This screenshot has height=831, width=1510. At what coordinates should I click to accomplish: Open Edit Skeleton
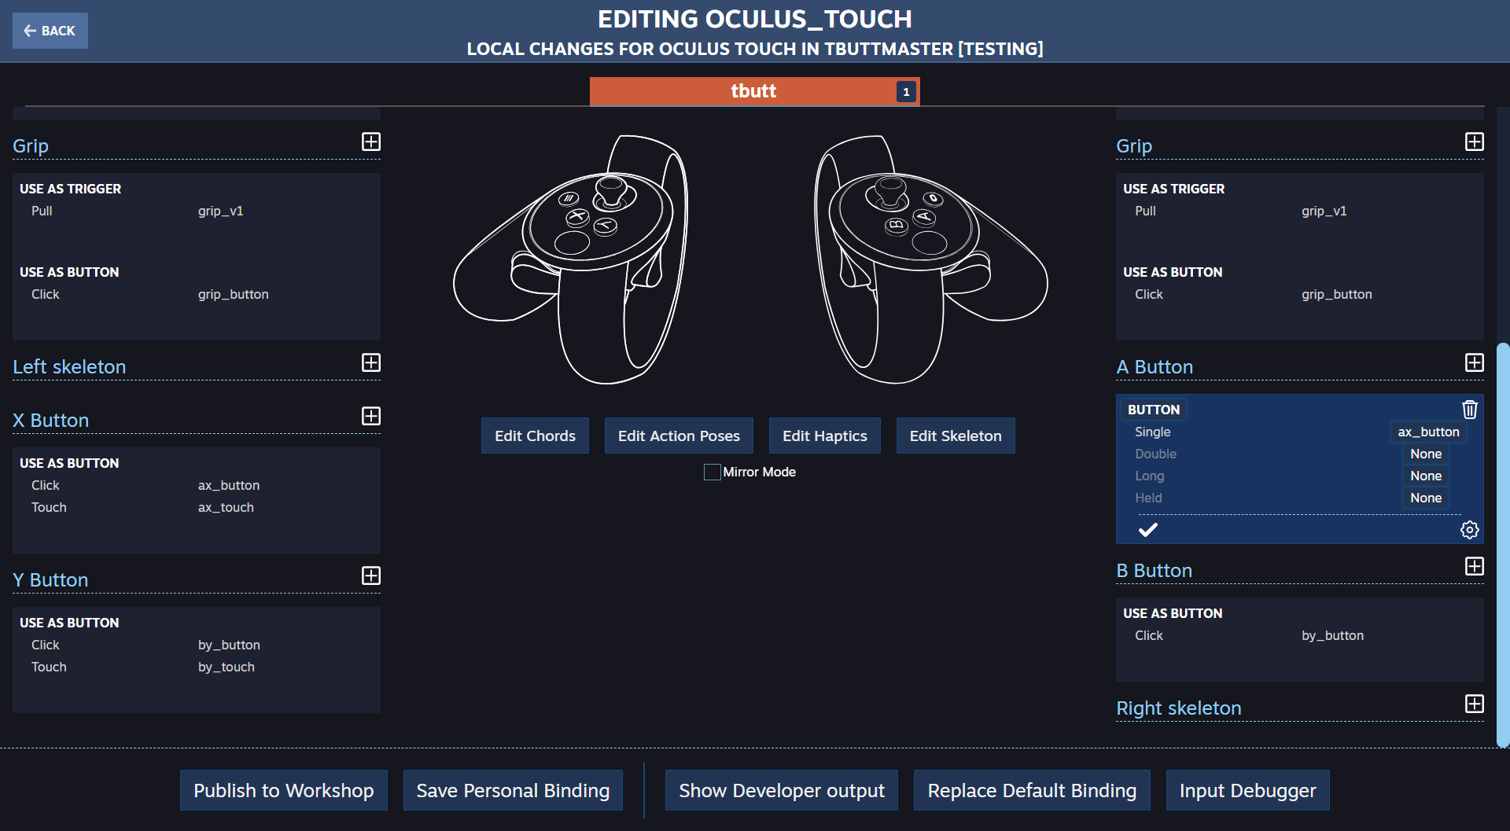956,436
